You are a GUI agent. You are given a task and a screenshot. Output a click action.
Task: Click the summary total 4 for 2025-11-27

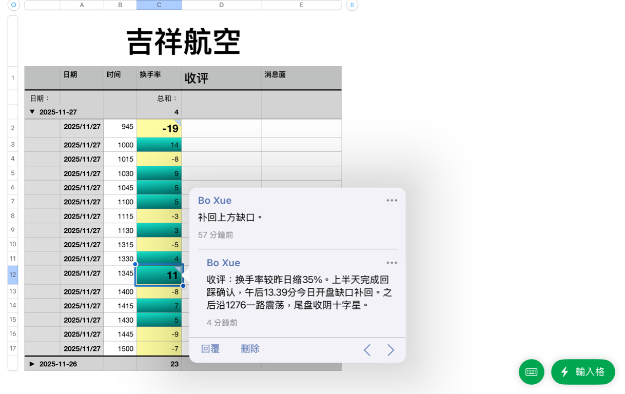pos(159,112)
